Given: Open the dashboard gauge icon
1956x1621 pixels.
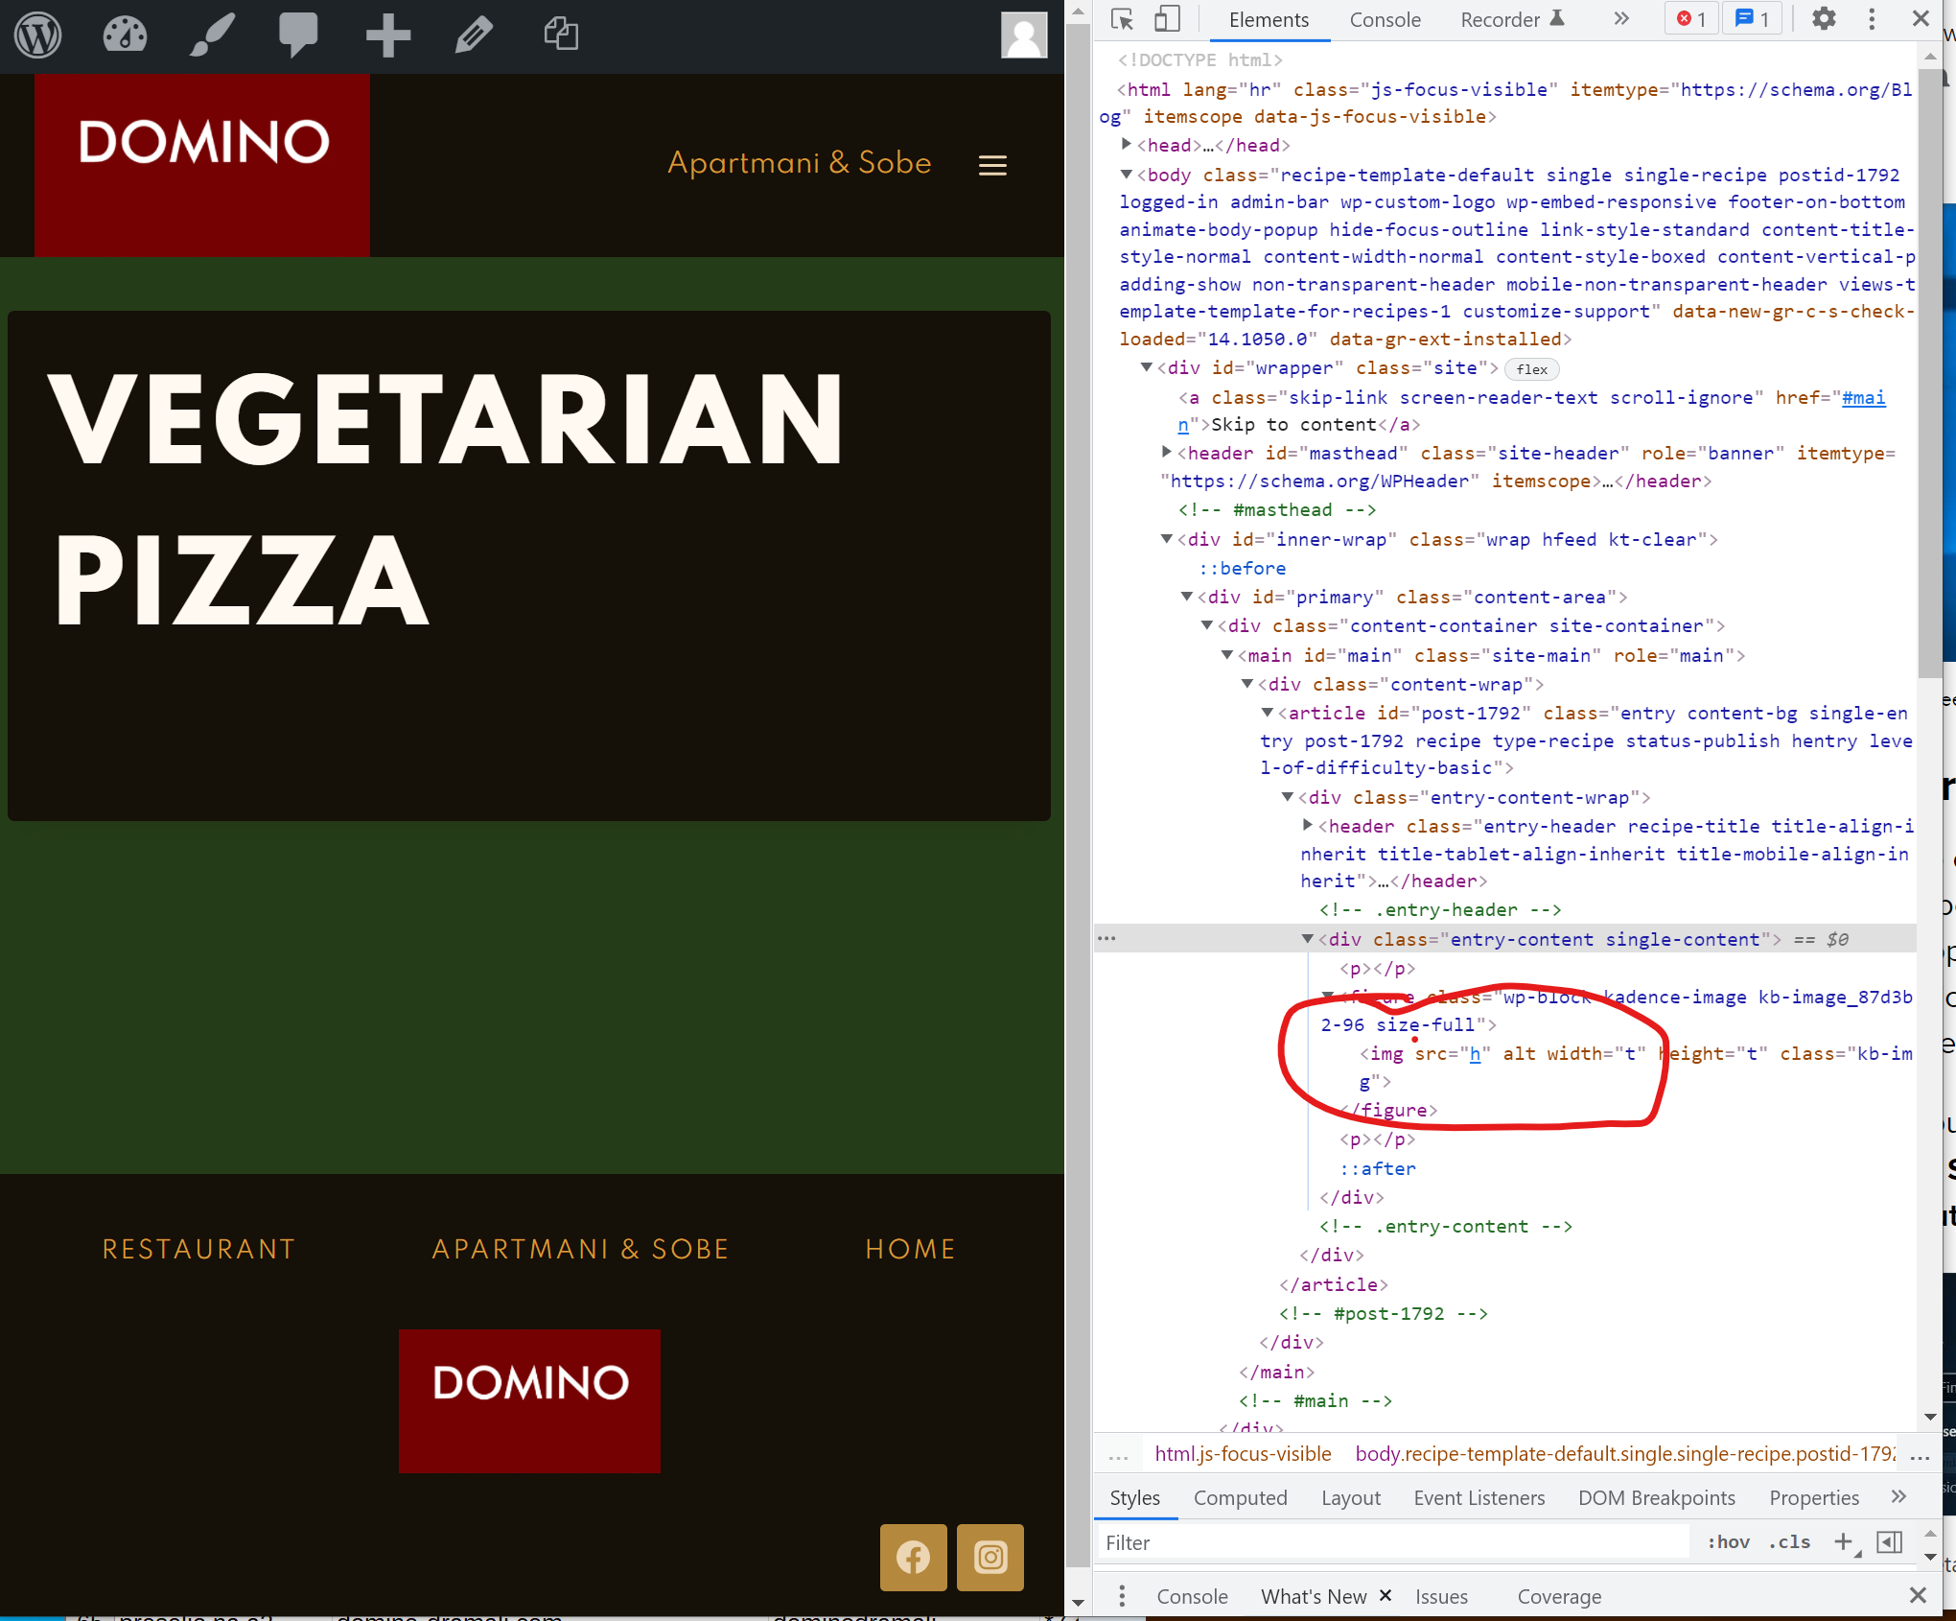Looking at the screenshot, I should click(125, 35).
